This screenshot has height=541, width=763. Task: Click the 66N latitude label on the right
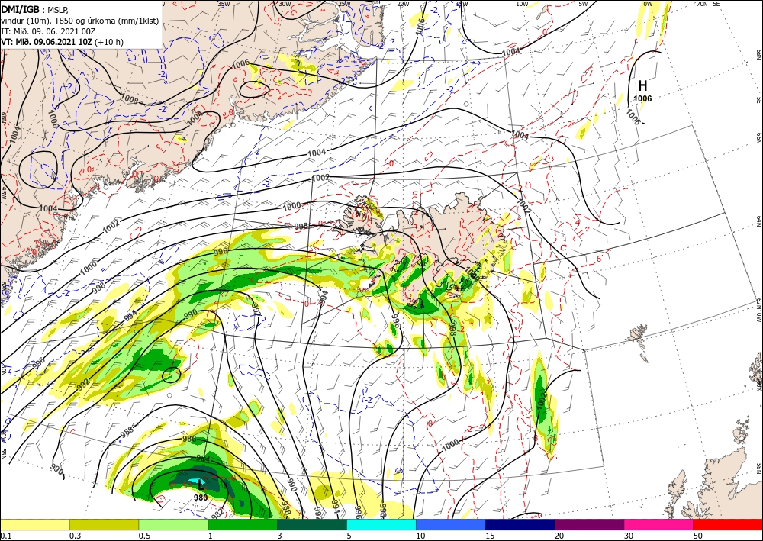point(759,140)
